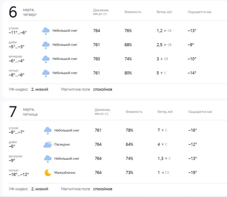Click overcast cloud icon for March 7 daytime
227x197 pixels.
click(48, 144)
